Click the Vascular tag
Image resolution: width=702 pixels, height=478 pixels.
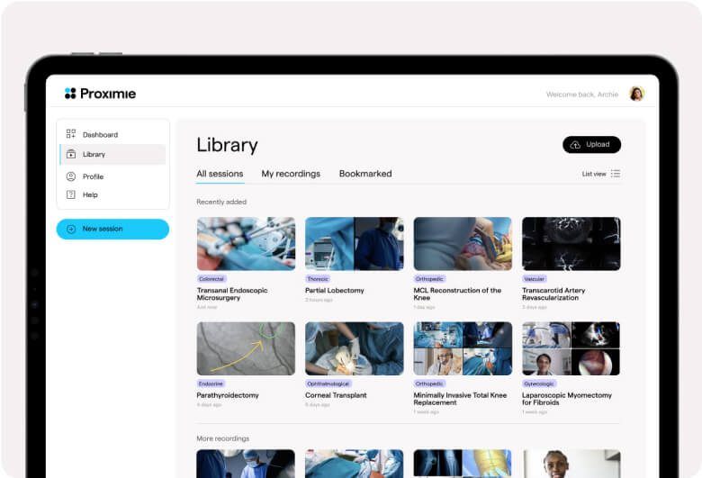pos(534,279)
